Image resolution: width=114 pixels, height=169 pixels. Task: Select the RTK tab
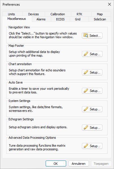(79, 14)
